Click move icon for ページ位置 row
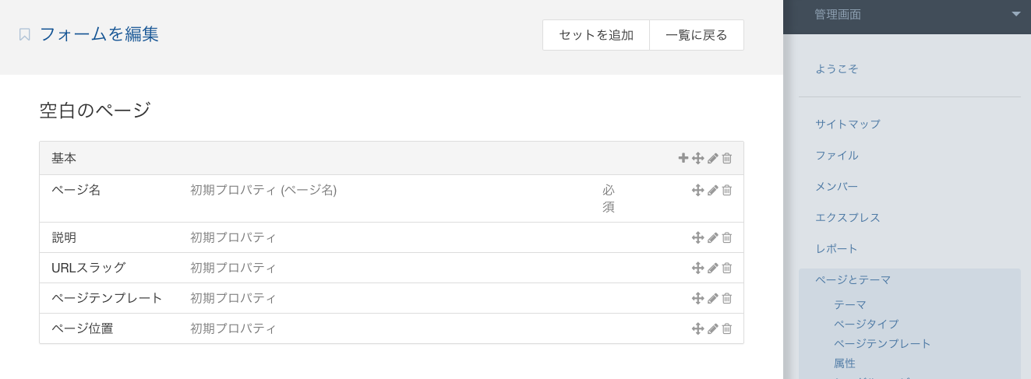1031x379 pixels. point(698,328)
